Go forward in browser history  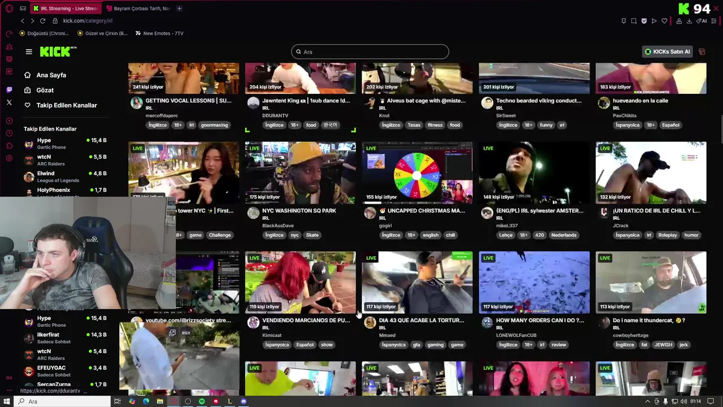32,21
